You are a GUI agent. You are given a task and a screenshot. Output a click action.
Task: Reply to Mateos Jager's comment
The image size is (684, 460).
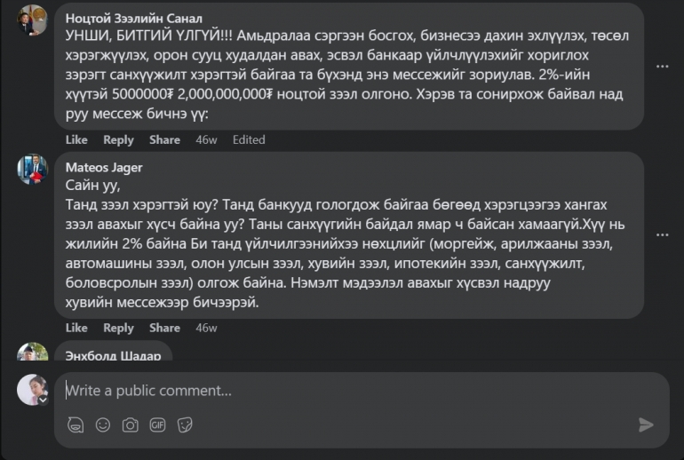coord(118,328)
